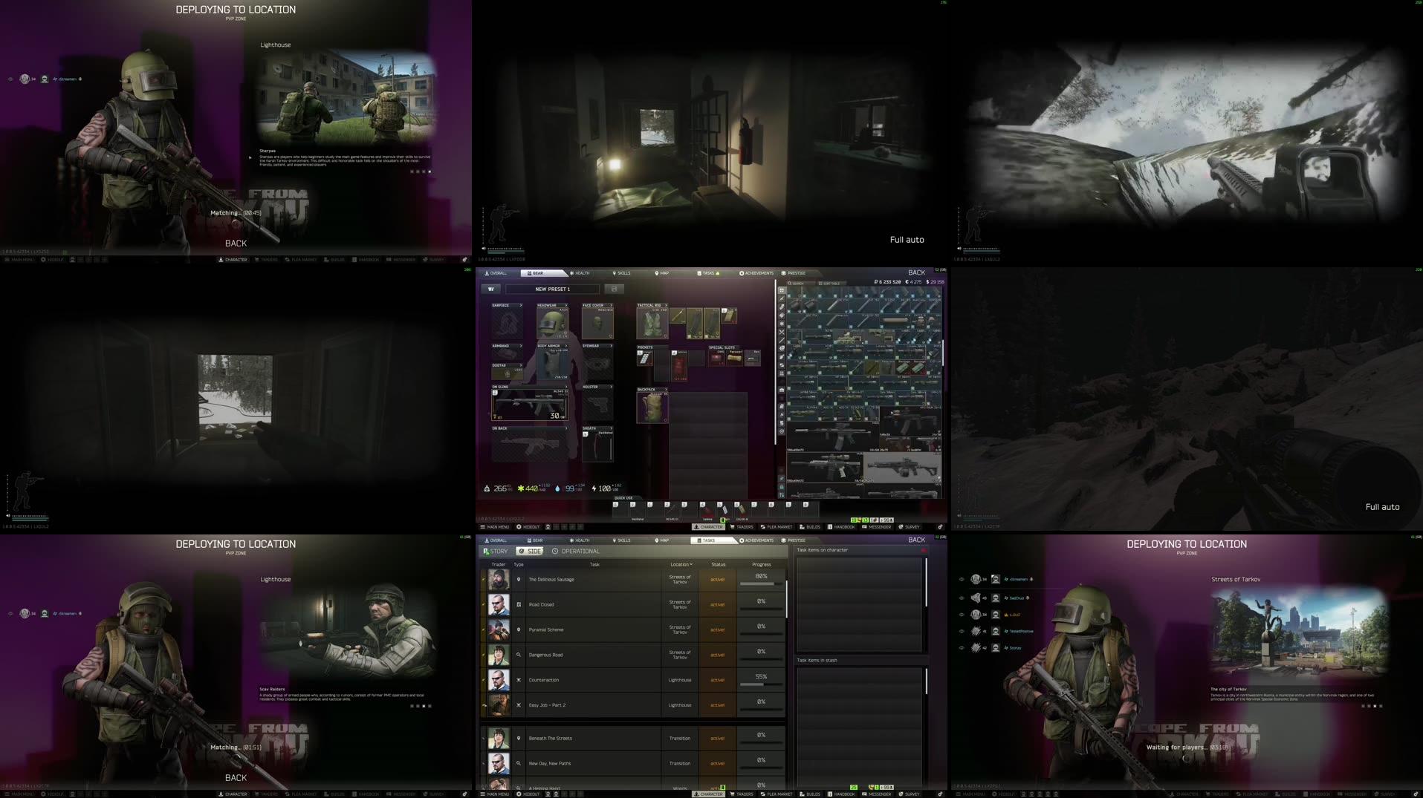Toggle tracking for the Counteraction task
The height and width of the screenshot is (798, 1423).
(484, 679)
